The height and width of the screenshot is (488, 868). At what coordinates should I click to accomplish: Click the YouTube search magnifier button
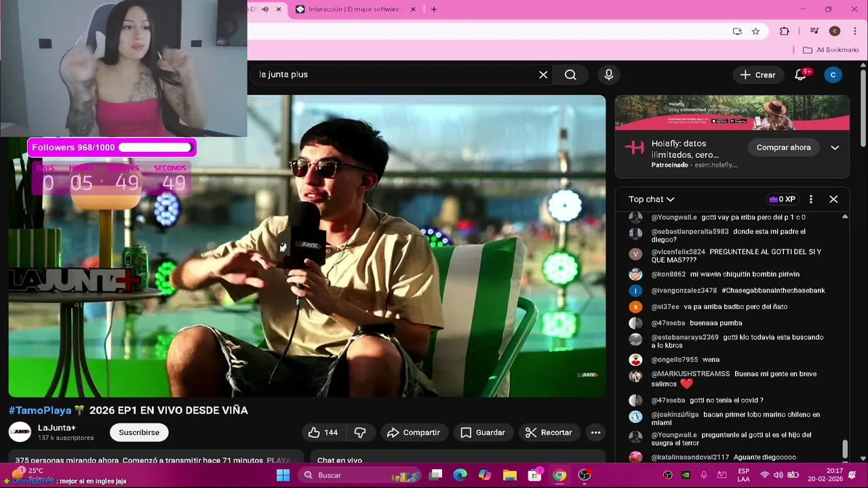pos(570,75)
